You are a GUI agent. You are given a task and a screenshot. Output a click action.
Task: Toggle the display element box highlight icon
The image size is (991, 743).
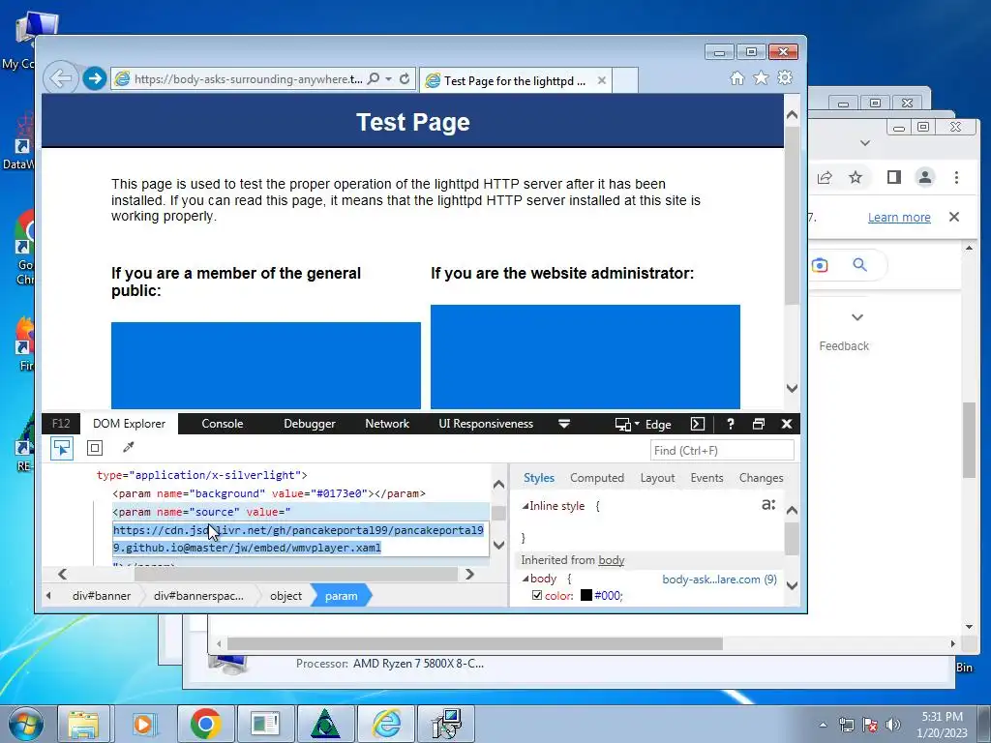tap(95, 448)
